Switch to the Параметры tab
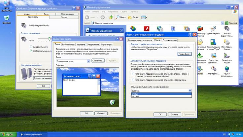Image resolution: width=243 pixels, height=137 pixels. [106, 45]
